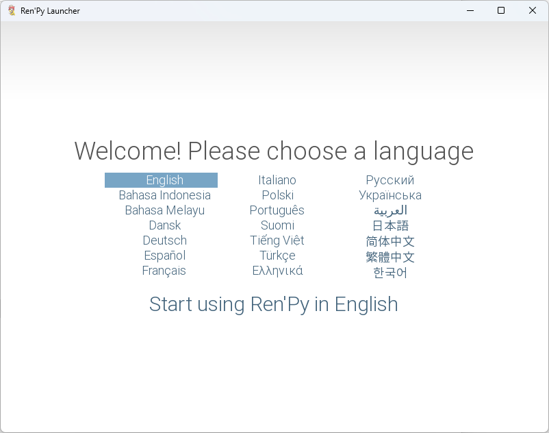
Task: Pick 繁體中文 Traditional Chinese
Action: (x=390, y=257)
